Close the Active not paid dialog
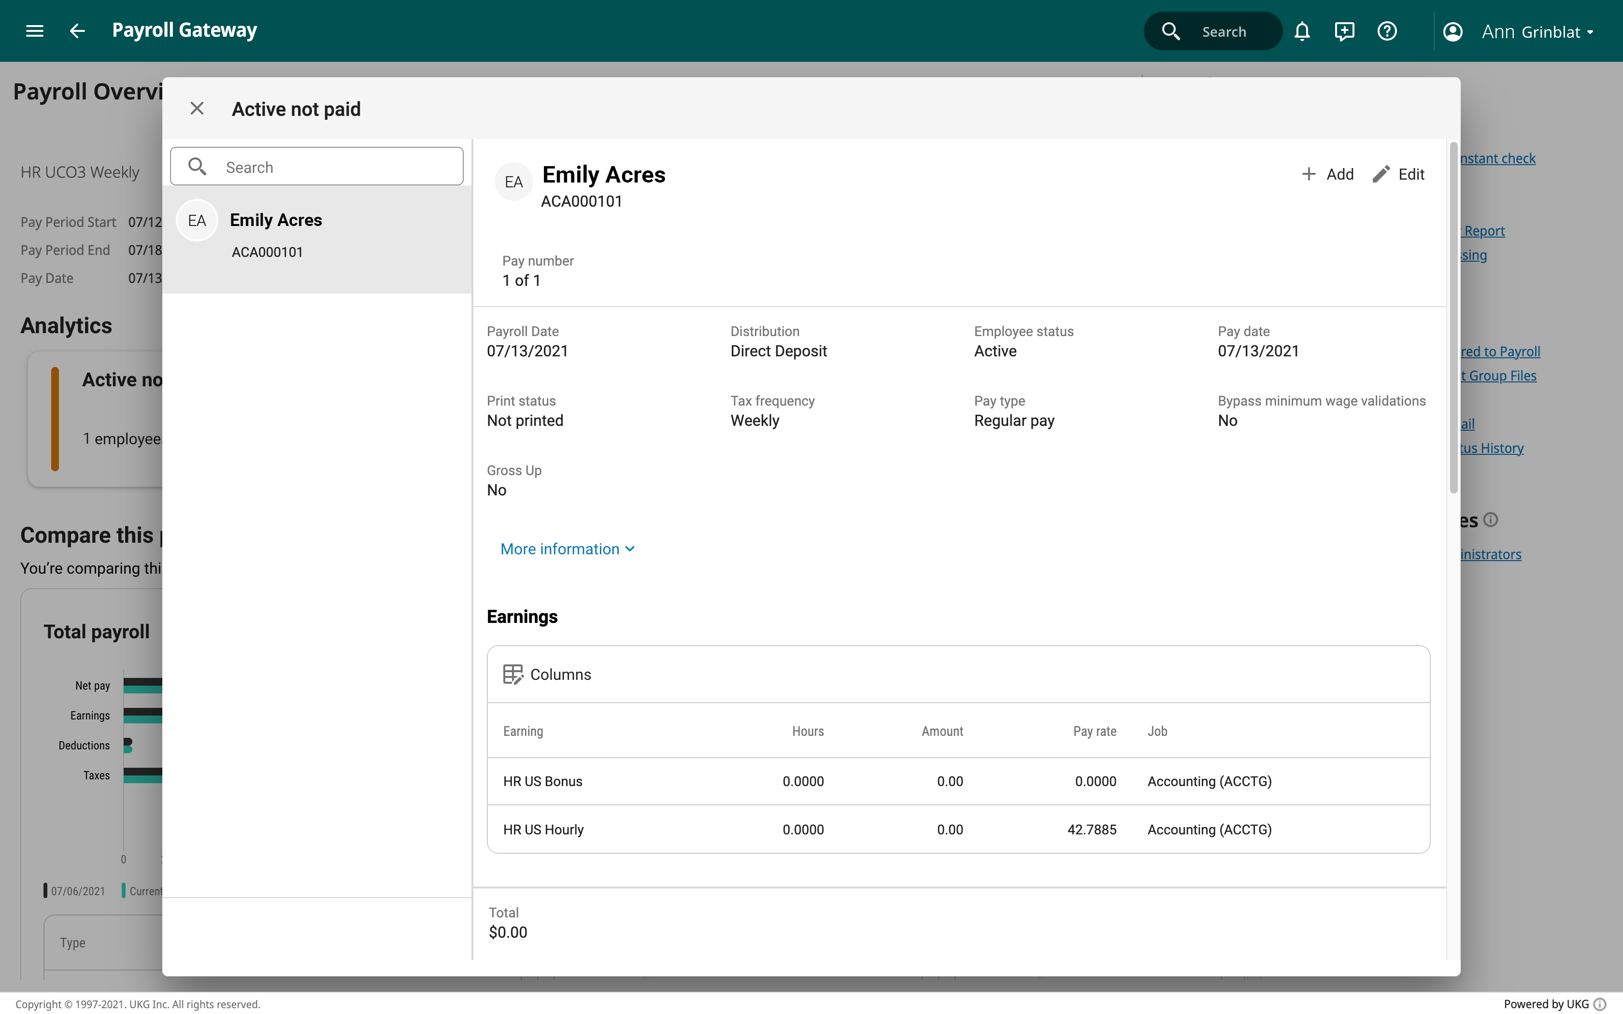1623x1014 pixels. click(197, 108)
